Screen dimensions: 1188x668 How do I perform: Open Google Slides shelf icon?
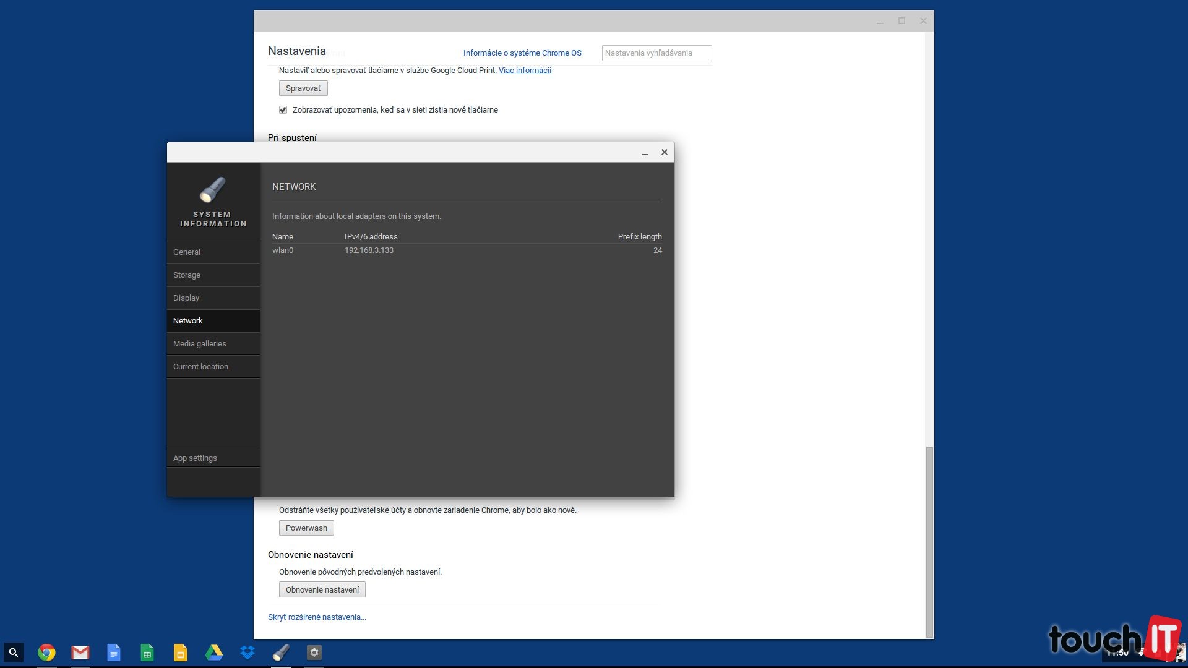[180, 653]
